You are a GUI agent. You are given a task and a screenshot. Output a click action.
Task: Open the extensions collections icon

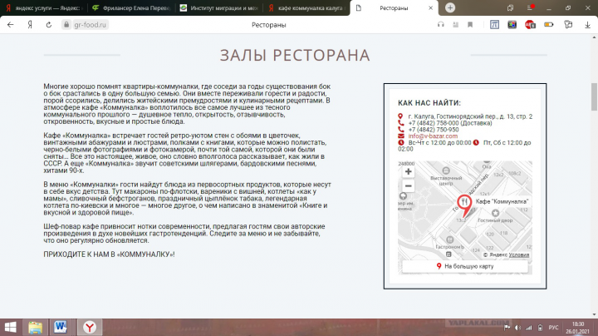[568, 25]
